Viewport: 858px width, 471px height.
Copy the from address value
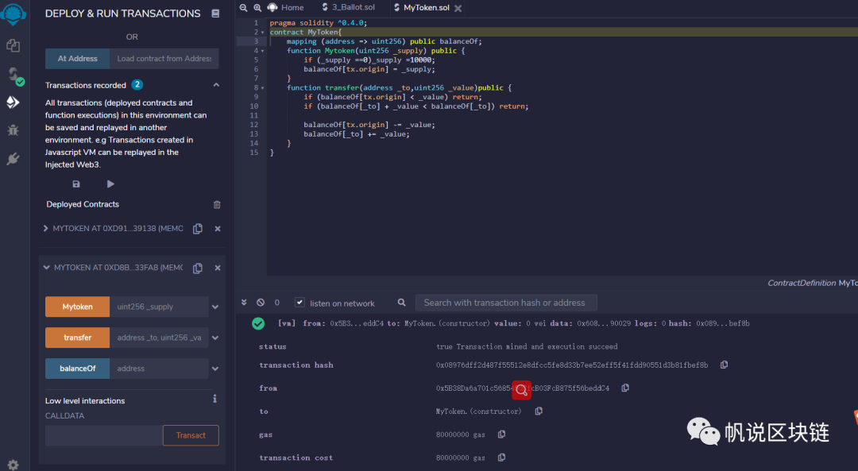(x=625, y=388)
